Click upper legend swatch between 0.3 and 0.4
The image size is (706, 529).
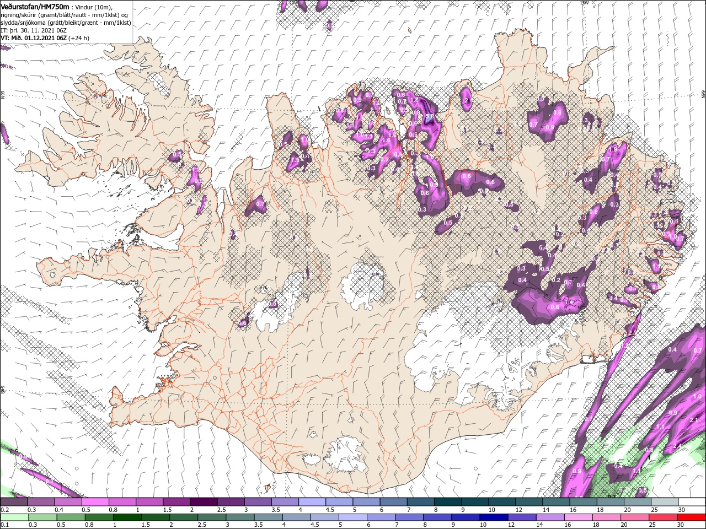[41, 502]
